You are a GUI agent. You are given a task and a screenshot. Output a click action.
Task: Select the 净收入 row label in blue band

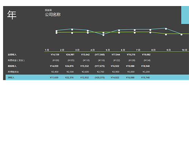click(11, 77)
